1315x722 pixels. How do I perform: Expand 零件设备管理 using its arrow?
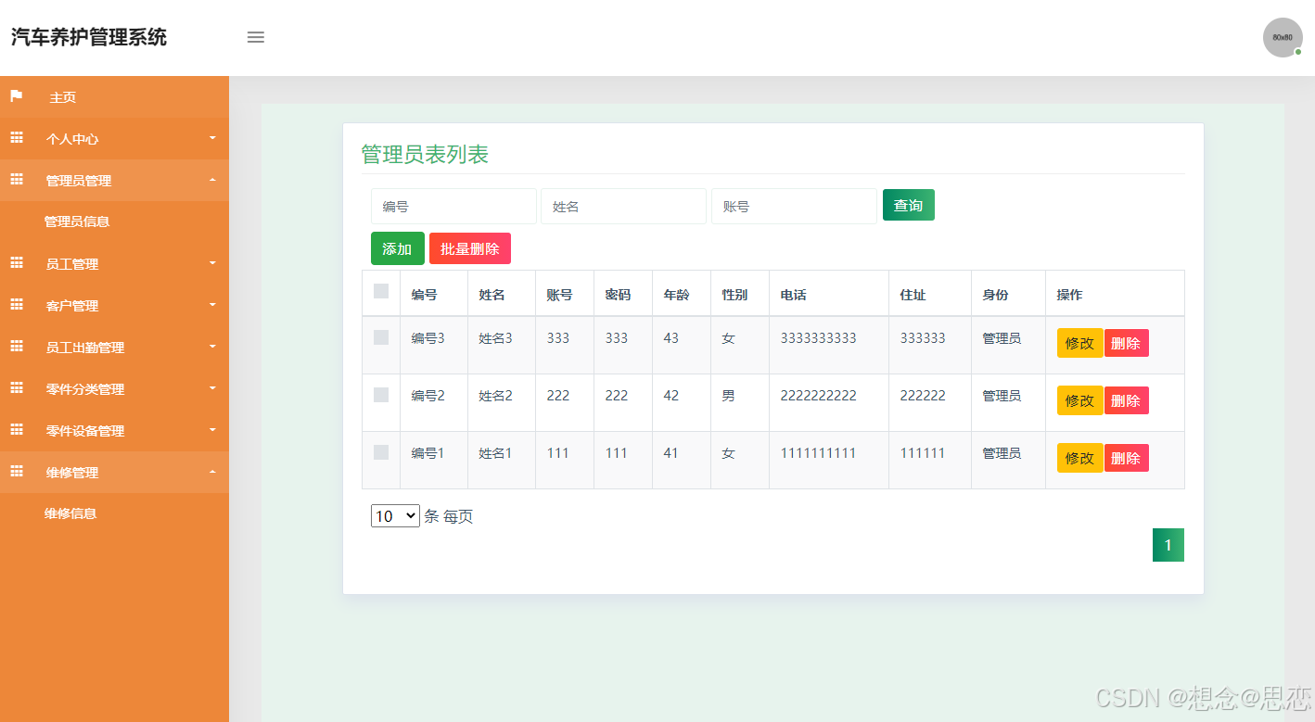pyautogui.click(x=212, y=430)
